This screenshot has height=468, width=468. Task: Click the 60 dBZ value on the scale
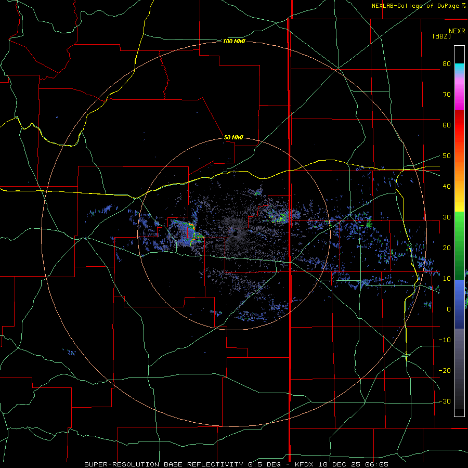[447, 125]
